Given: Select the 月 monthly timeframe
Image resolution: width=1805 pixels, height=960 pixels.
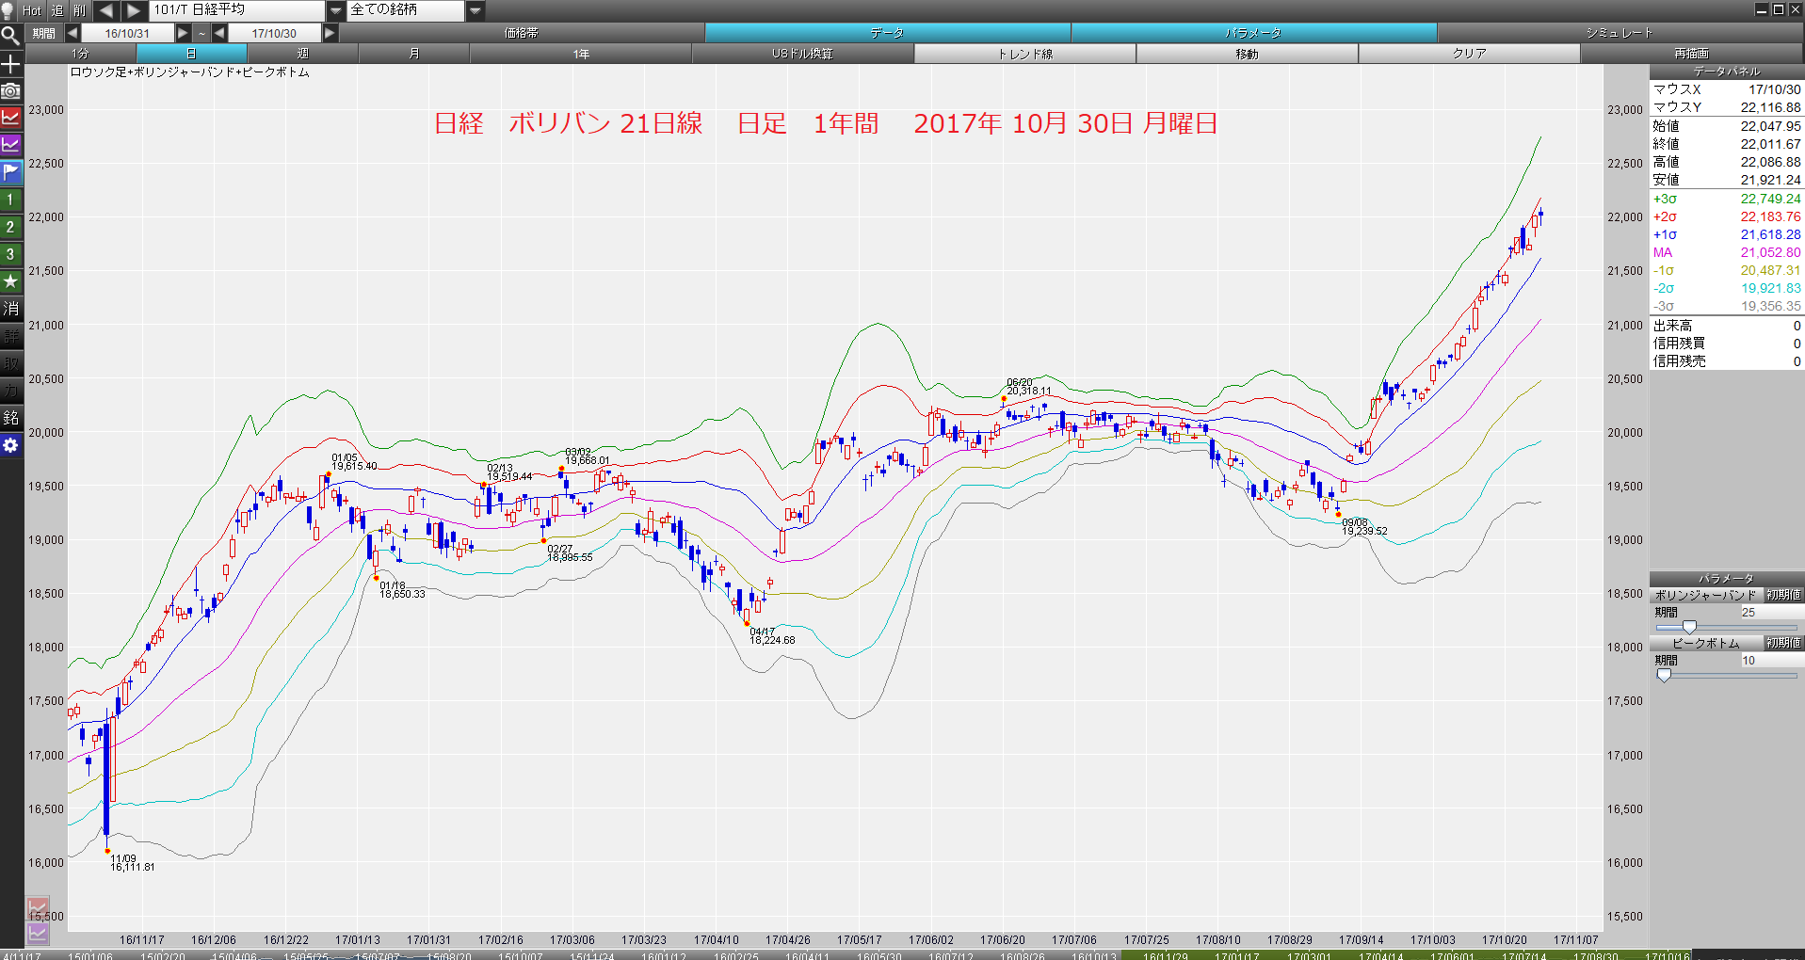Looking at the screenshot, I should click(x=413, y=54).
